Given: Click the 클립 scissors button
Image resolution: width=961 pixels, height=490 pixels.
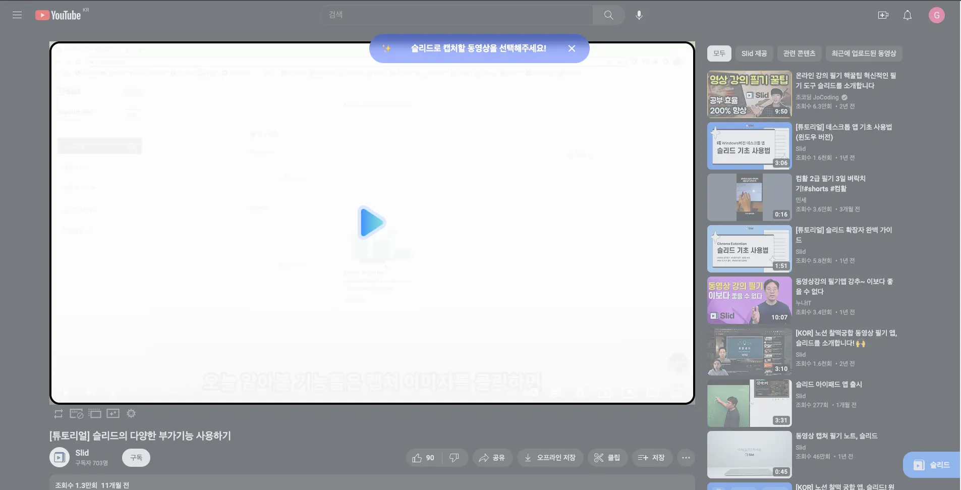Looking at the screenshot, I should (x=607, y=458).
